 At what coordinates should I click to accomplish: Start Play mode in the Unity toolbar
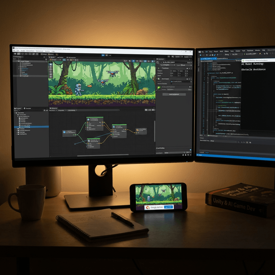click(103, 55)
